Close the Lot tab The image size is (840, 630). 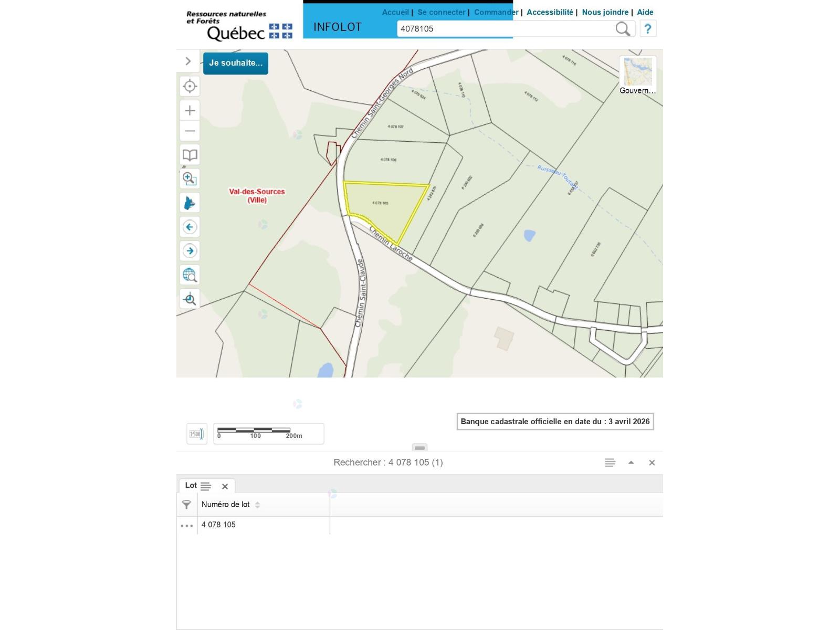pyautogui.click(x=225, y=486)
